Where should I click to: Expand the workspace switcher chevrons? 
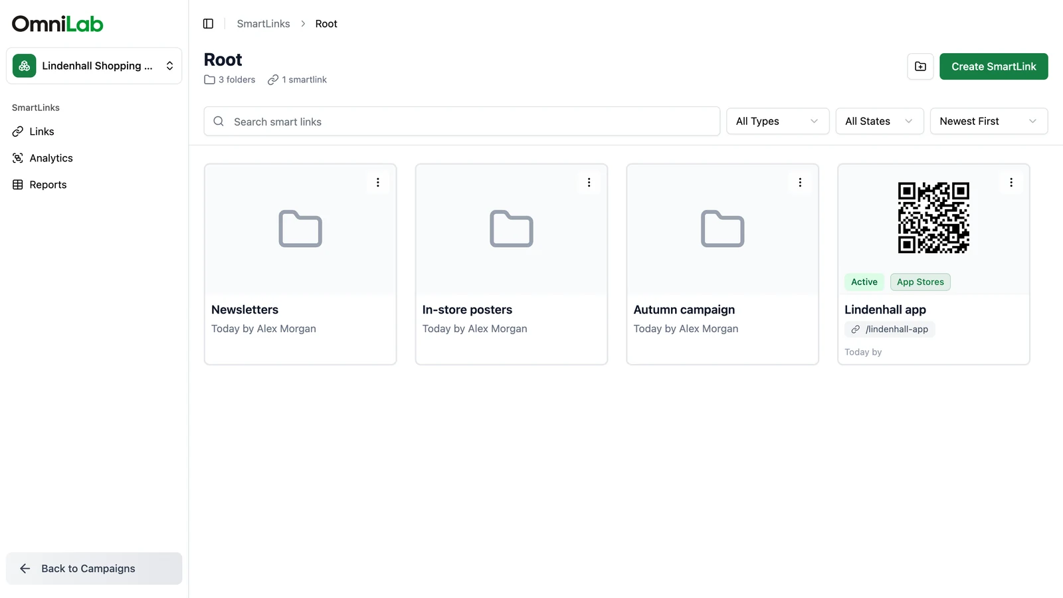(169, 66)
